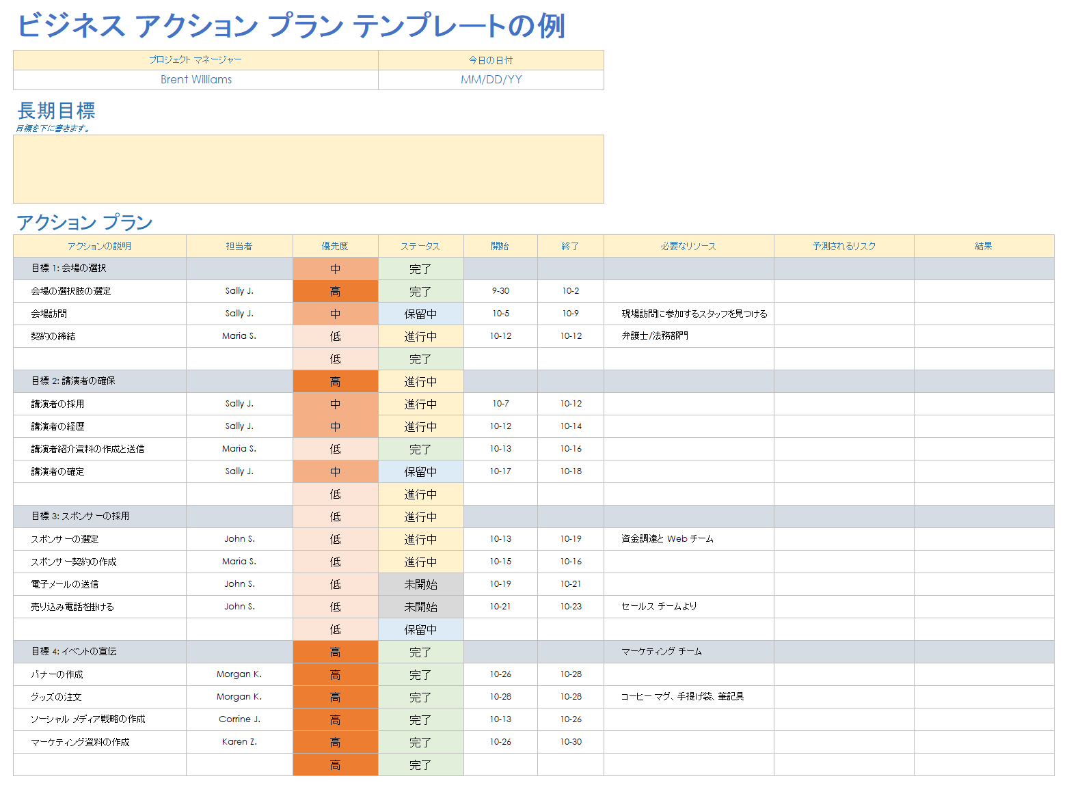1067x785 pixels.
Task: Click the マーケティング チーム resource cell
Action: click(x=689, y=652)
